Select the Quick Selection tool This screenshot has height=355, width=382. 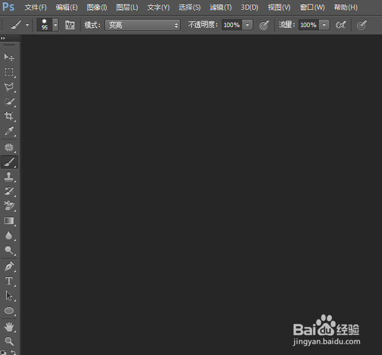tap(9, 102)
